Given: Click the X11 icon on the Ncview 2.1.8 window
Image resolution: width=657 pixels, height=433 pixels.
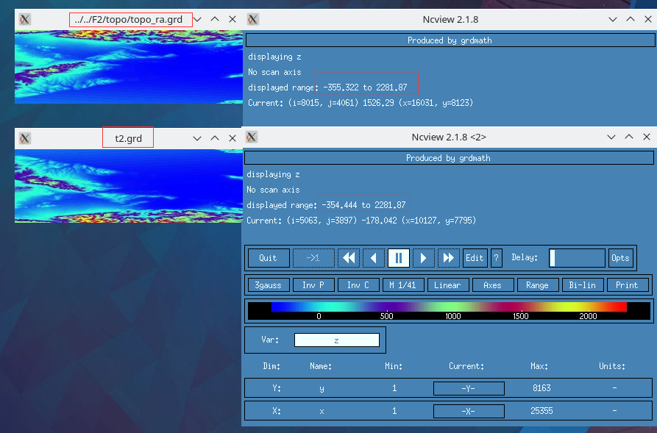Looking at the screenshot, I should 252,19.
